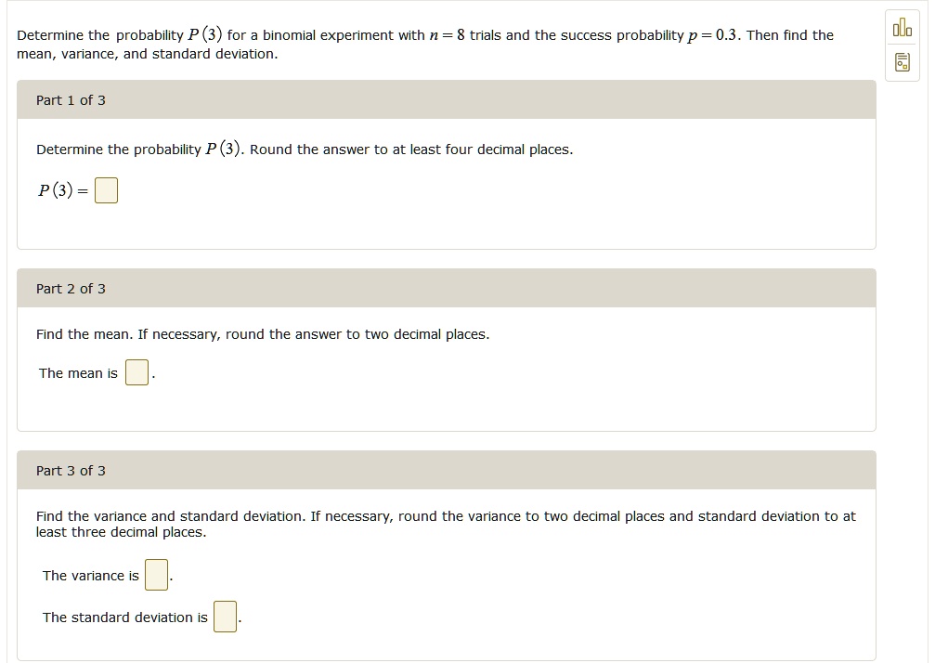Click inside the standard deviation answer box

pyautogui.click(x=225, y=617)
